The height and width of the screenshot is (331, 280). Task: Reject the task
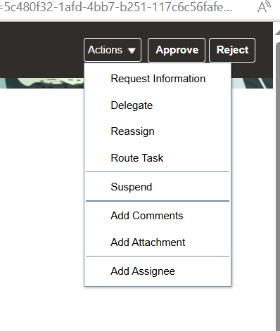[x=232, y=50]
